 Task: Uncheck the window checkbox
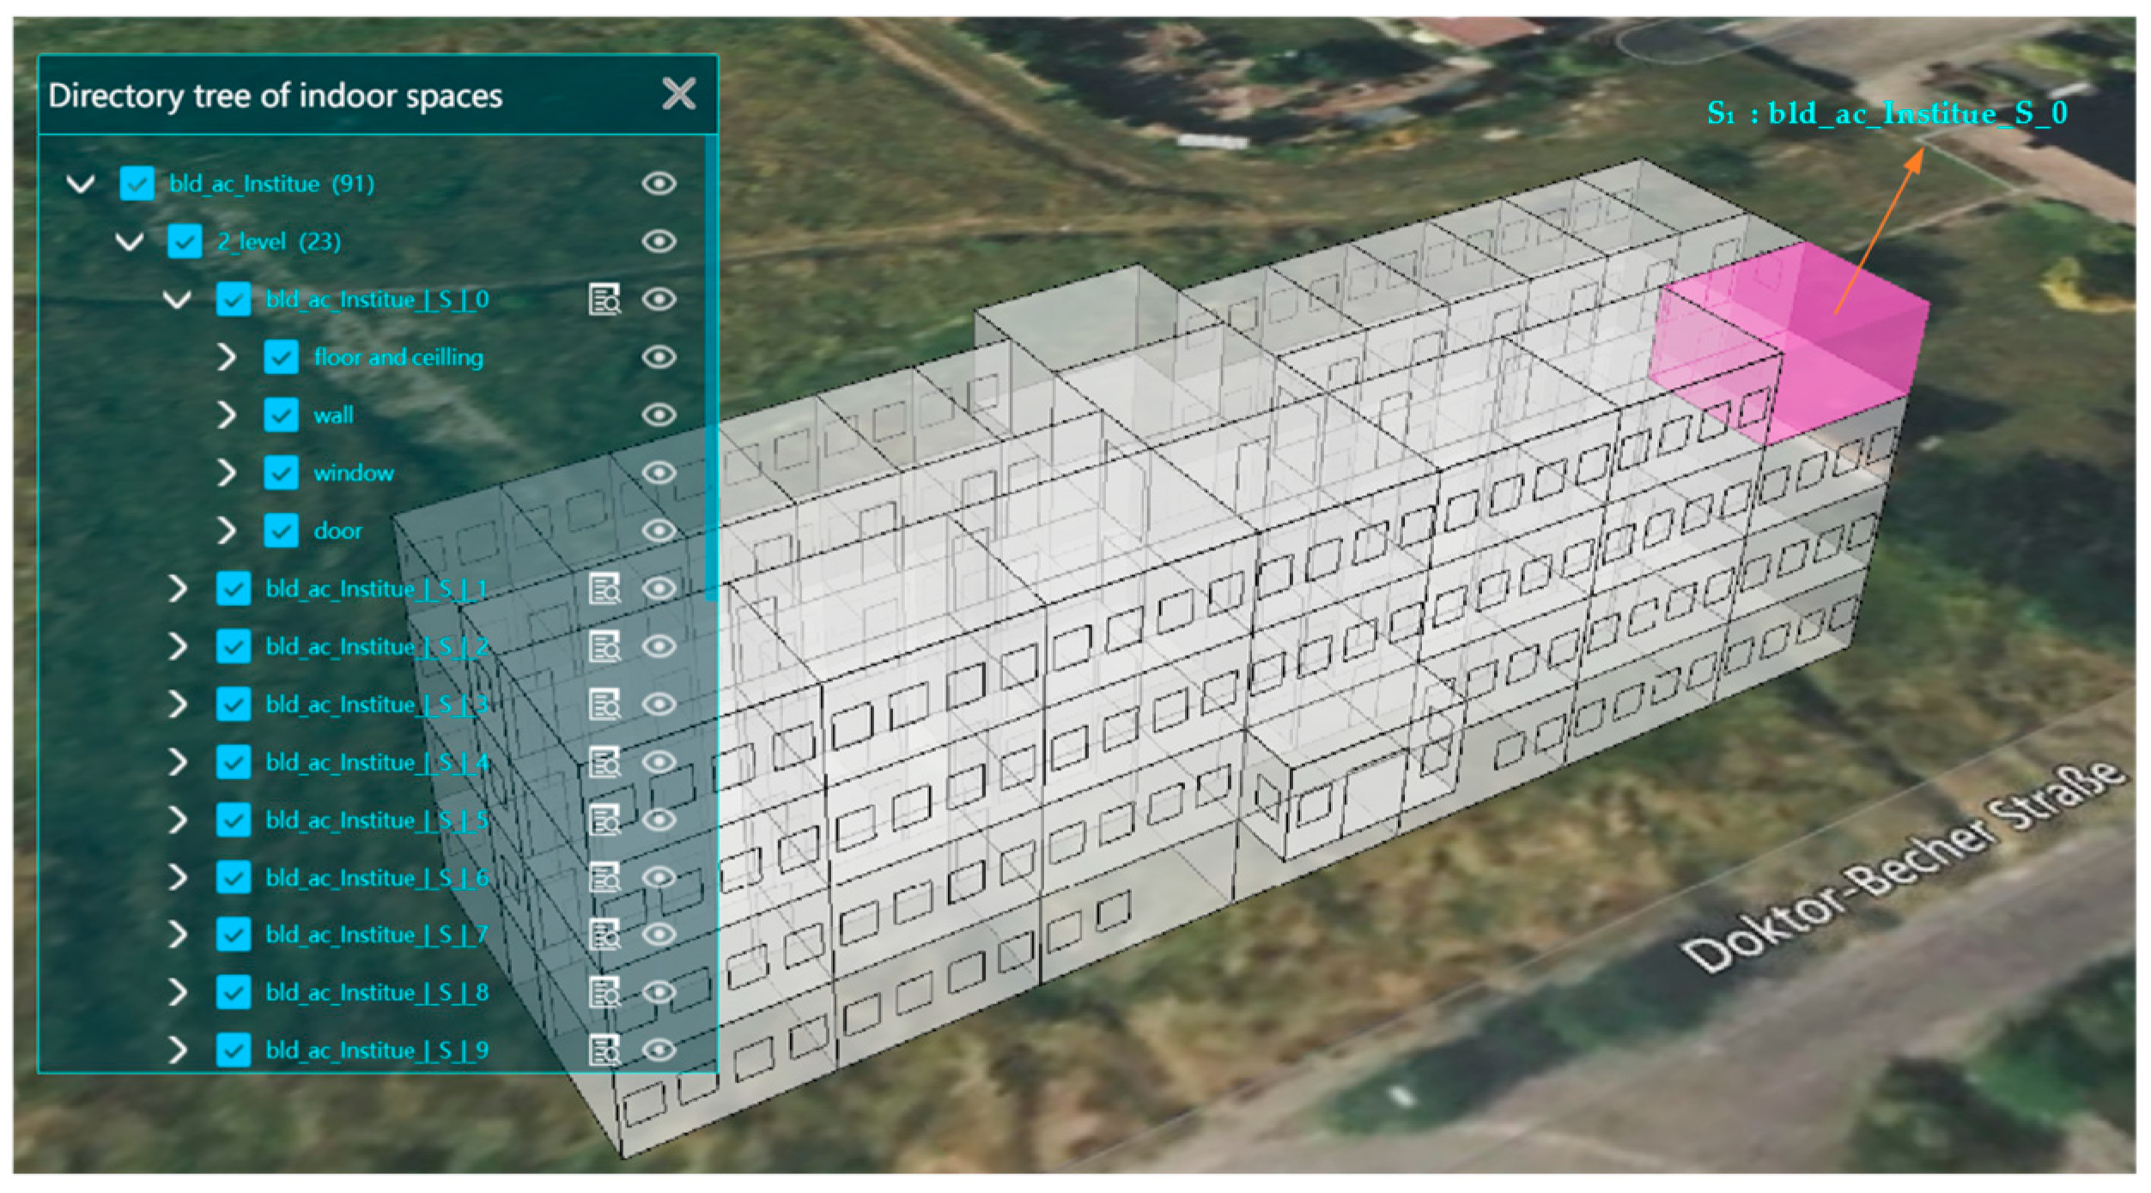point(281,473)
